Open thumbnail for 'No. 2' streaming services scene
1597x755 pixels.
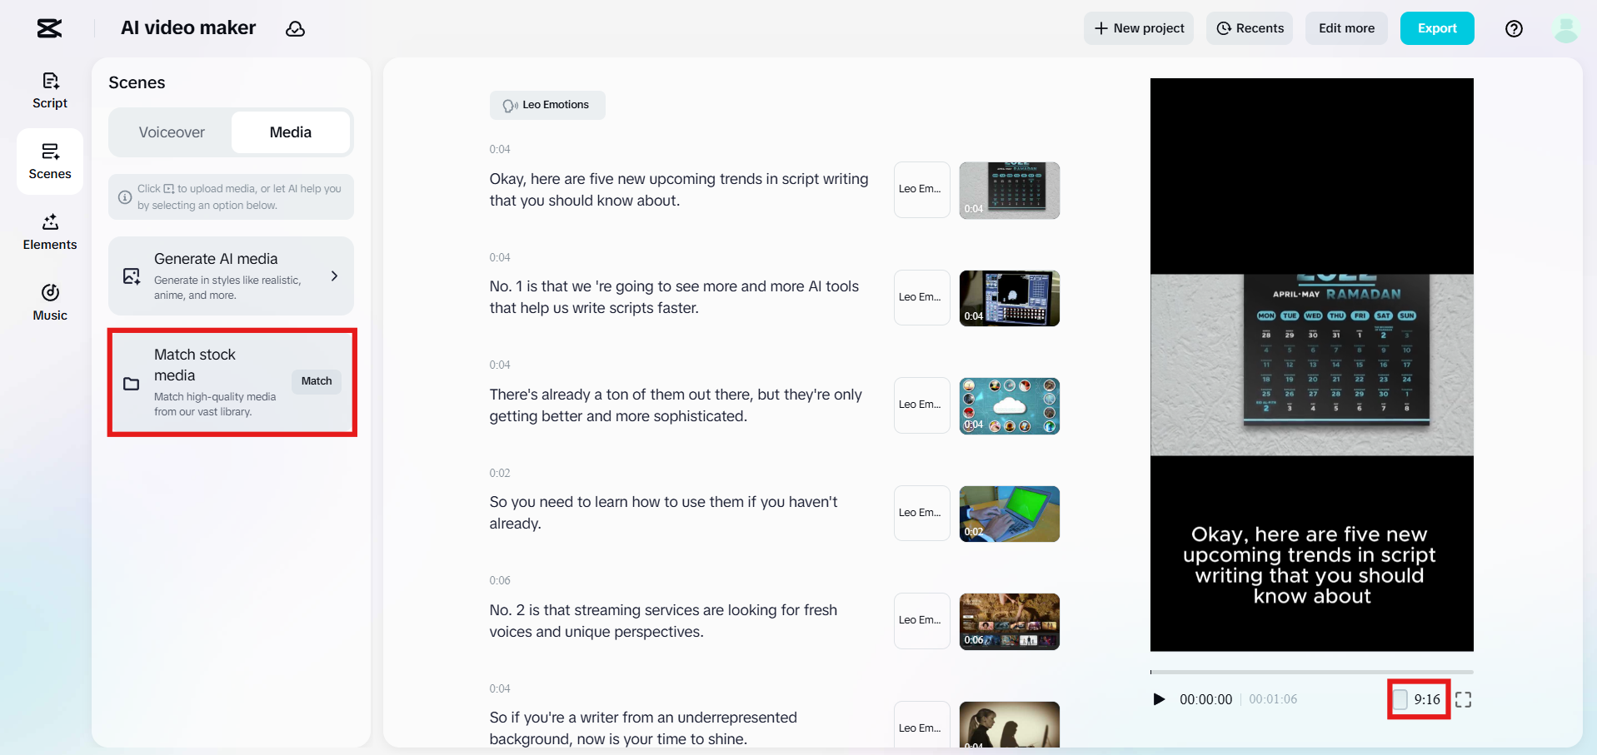[x=1010, y=622]
